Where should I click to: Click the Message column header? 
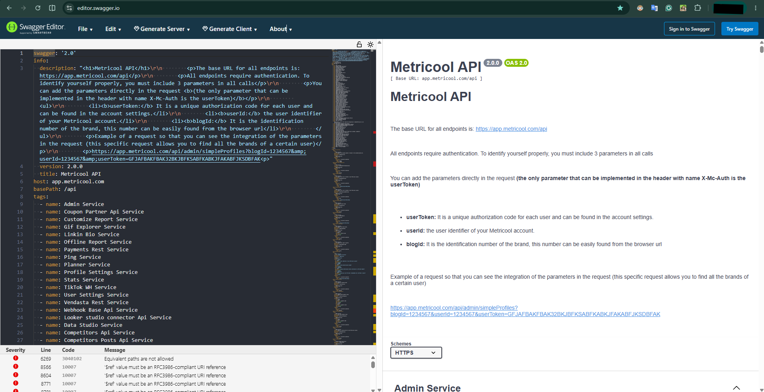[x=115, y=350]
